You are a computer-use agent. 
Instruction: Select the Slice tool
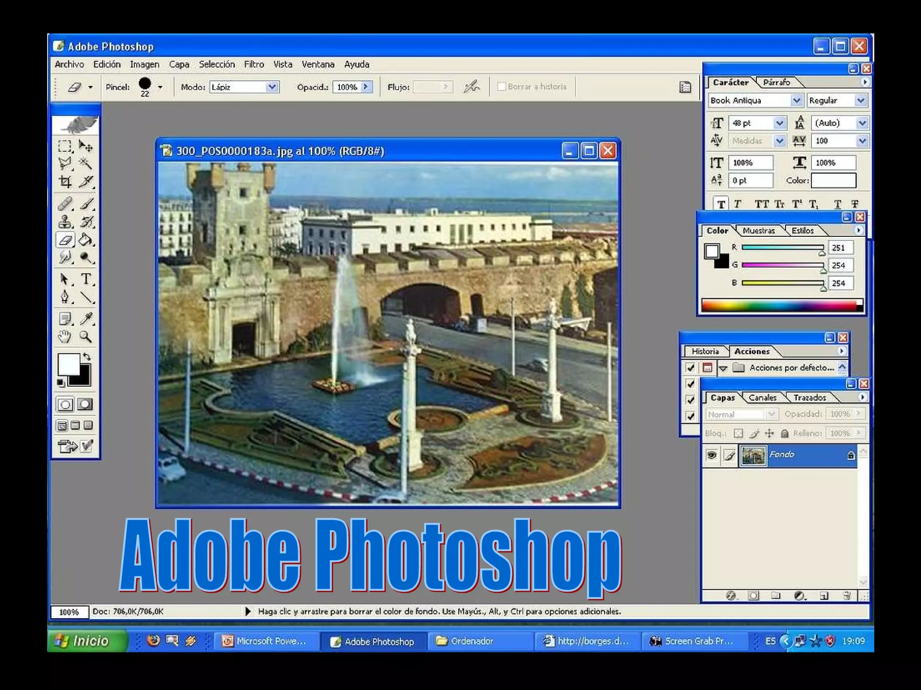85,181
